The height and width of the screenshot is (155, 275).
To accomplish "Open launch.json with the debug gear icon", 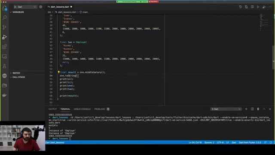I will [41, 7].
